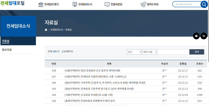Click the print page icon
209x106 pixels.
pyautogui.click(x=196, y=36)
